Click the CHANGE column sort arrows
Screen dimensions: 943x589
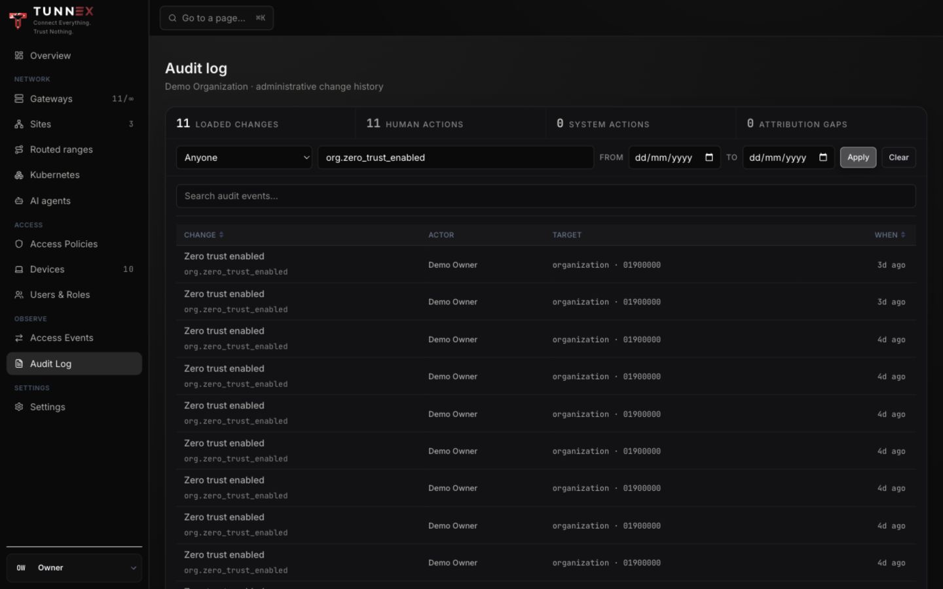221,235
